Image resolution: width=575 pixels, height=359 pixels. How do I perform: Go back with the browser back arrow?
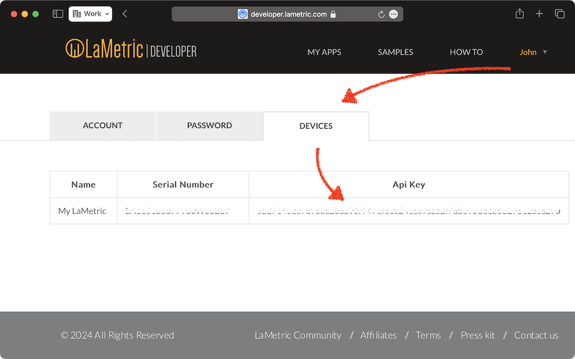pyautogui.click(x=125, y=14)
